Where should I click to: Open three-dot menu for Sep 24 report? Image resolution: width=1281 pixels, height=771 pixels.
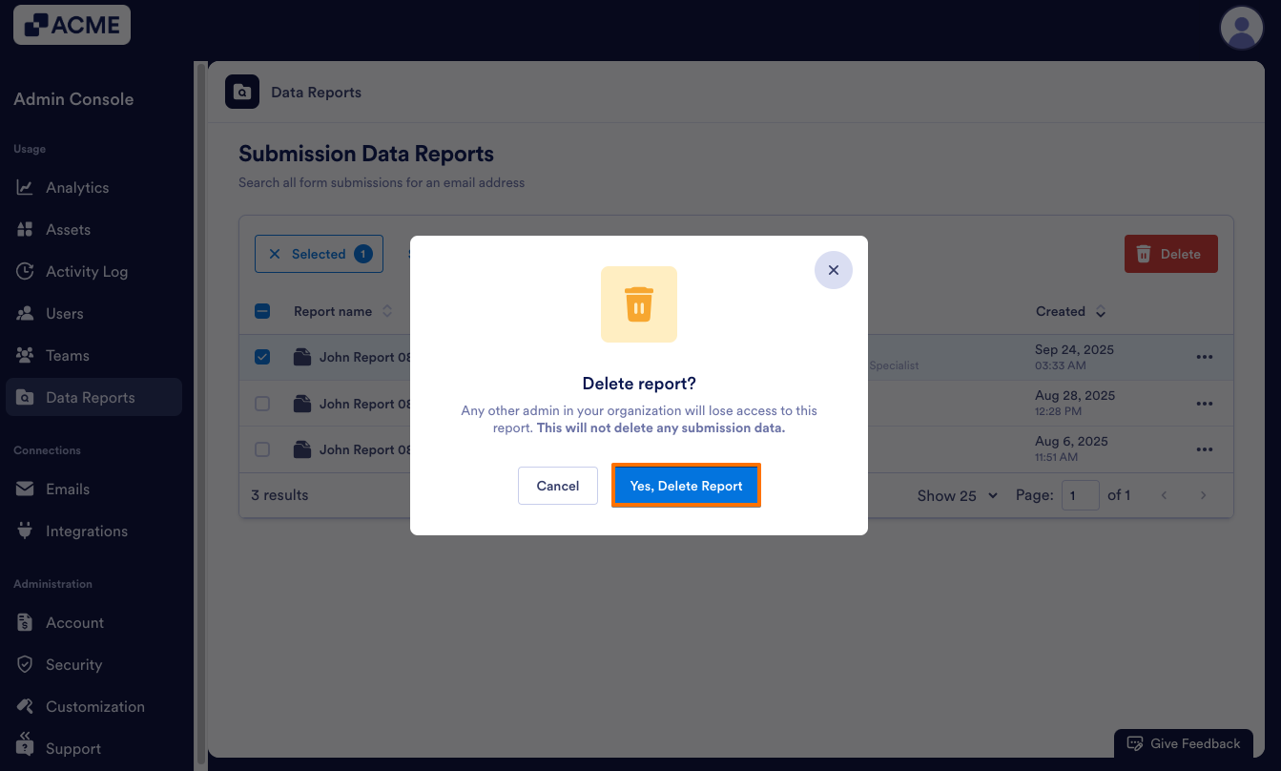click(1204, 358)
